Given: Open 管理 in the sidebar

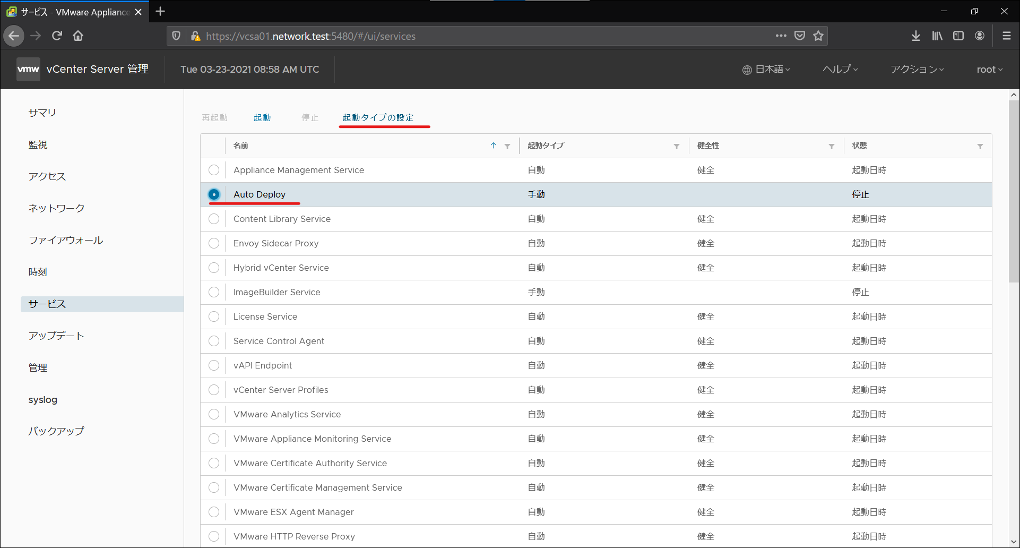Looking at the screenshot, I should pyautogui.click(x=38, y=367).
